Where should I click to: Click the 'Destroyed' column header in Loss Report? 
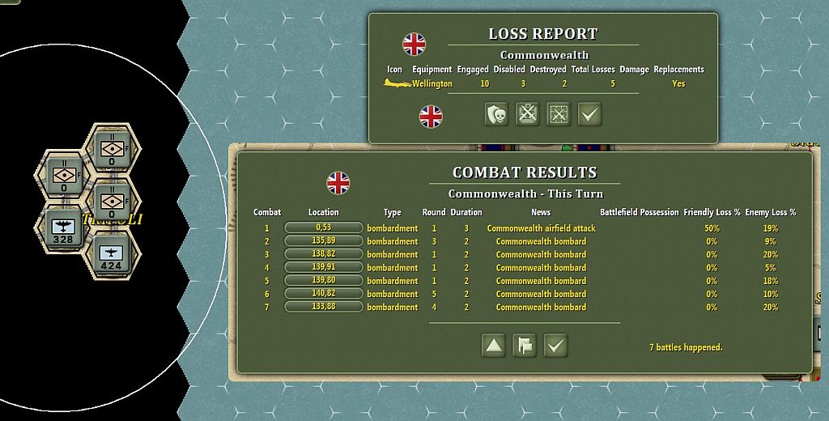548,70
